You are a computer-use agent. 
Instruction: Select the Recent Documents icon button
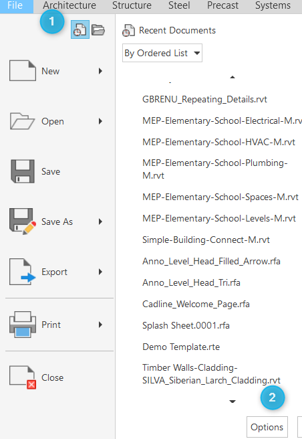point(80,29)
